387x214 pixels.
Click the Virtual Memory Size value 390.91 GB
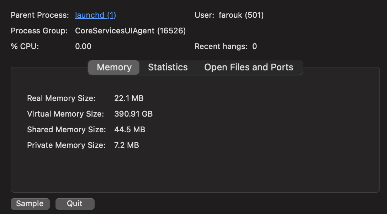(133, 114)
